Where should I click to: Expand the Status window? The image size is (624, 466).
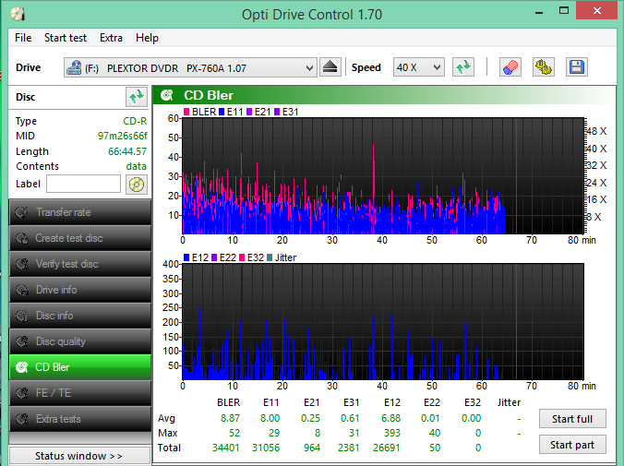79,455
